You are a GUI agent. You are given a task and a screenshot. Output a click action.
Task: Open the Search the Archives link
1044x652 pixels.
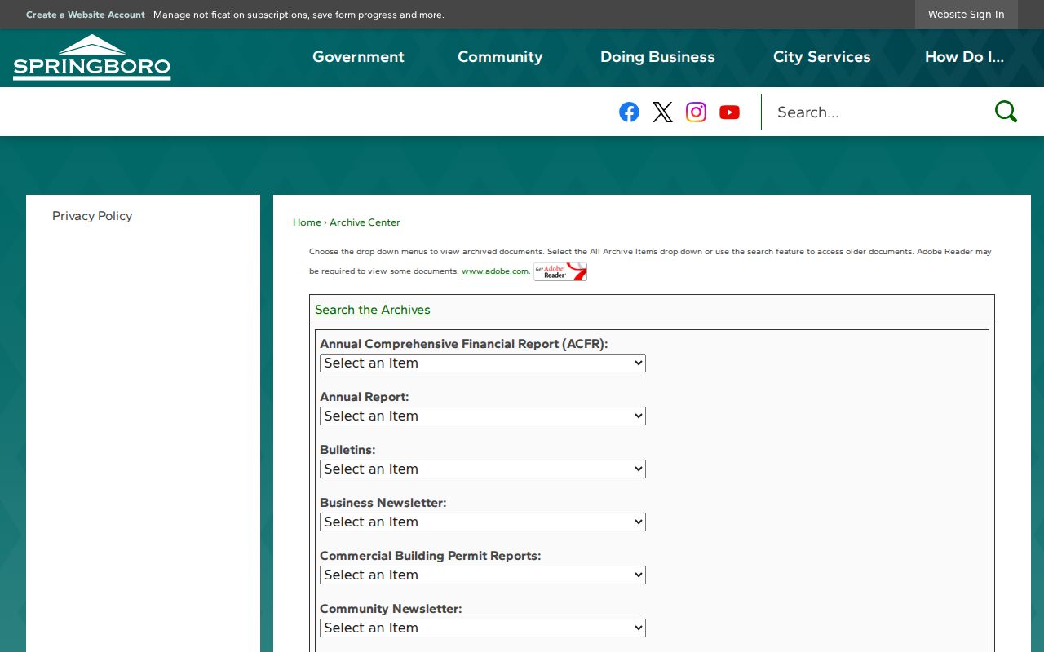click(372, 310)
